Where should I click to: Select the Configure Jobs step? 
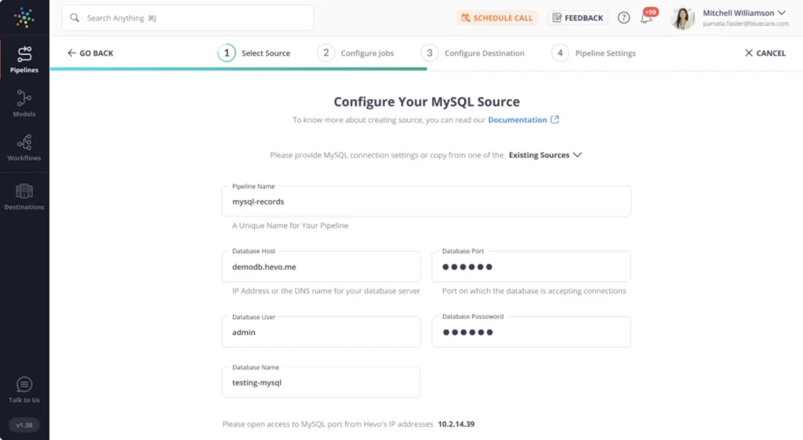(x=357, y=53)
